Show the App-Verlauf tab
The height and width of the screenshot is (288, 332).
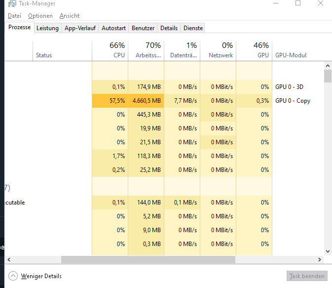coord(80,28)
